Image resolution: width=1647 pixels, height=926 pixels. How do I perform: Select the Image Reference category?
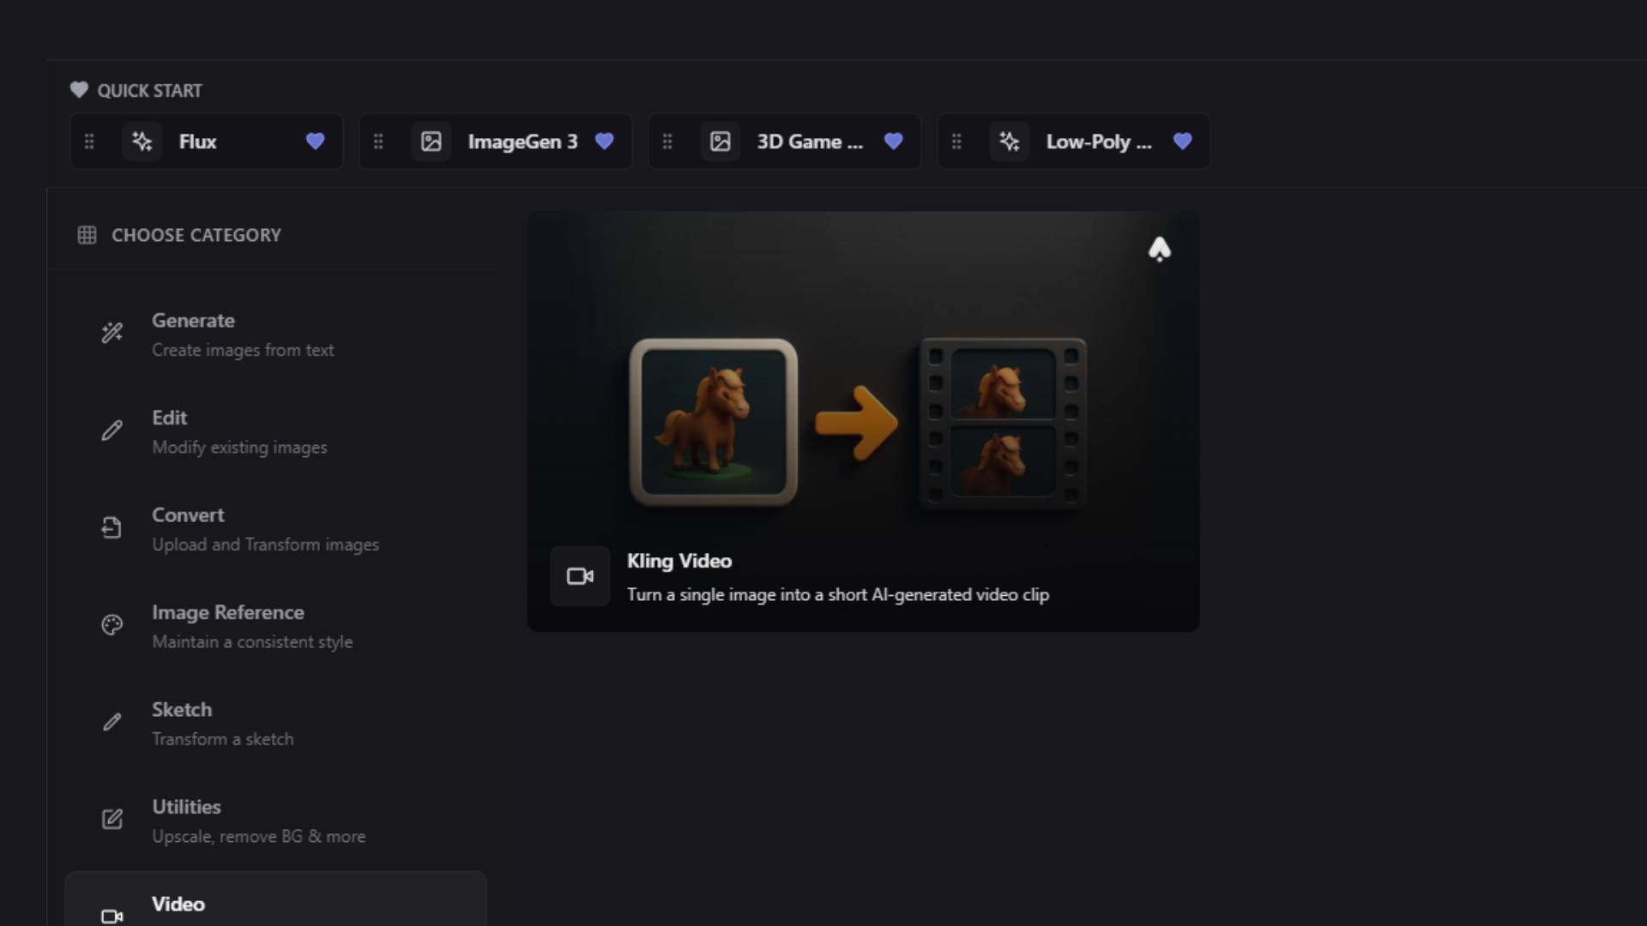pos(275,626)
